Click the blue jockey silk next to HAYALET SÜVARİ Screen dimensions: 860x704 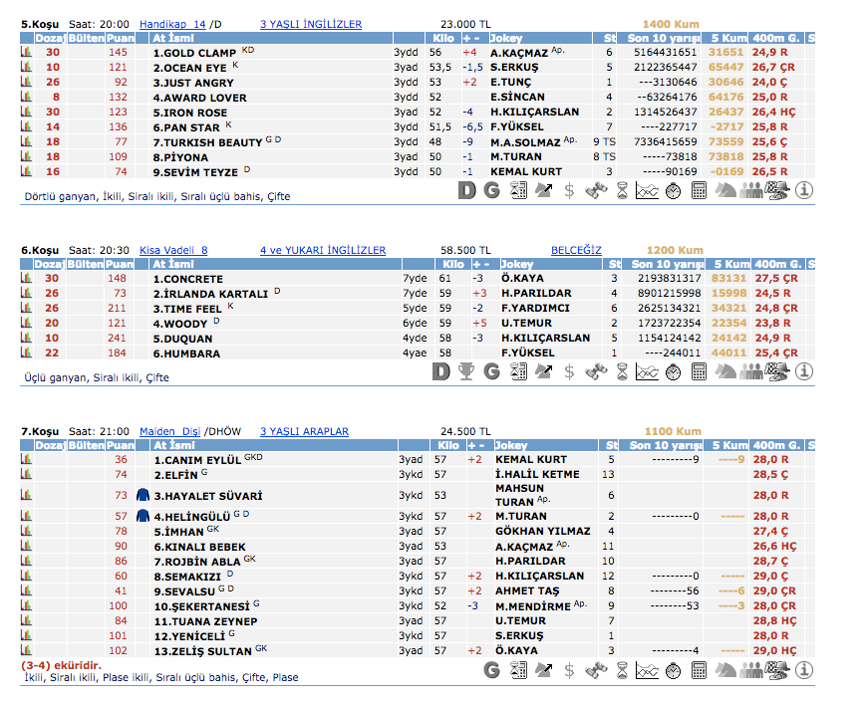tap(143, 495)
